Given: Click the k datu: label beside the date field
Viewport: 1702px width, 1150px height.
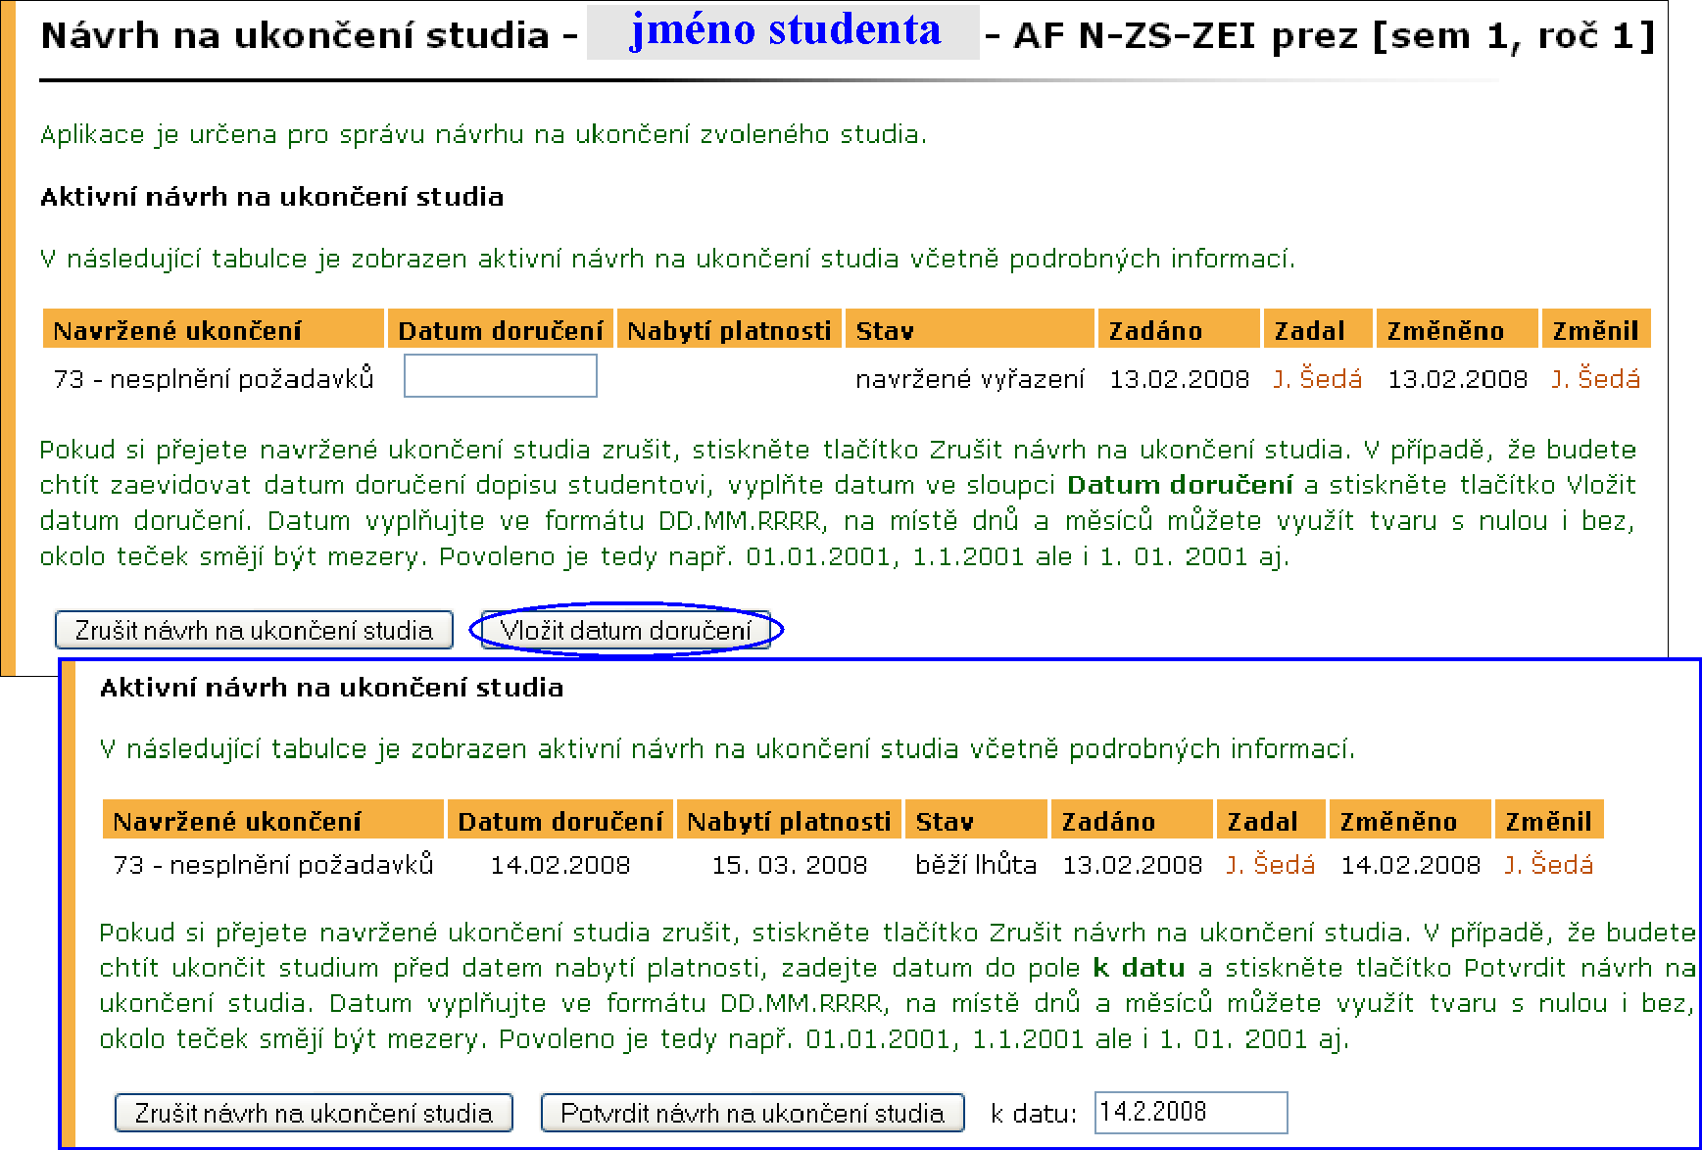Looking at the screenshot, I should (1034, 1114).
